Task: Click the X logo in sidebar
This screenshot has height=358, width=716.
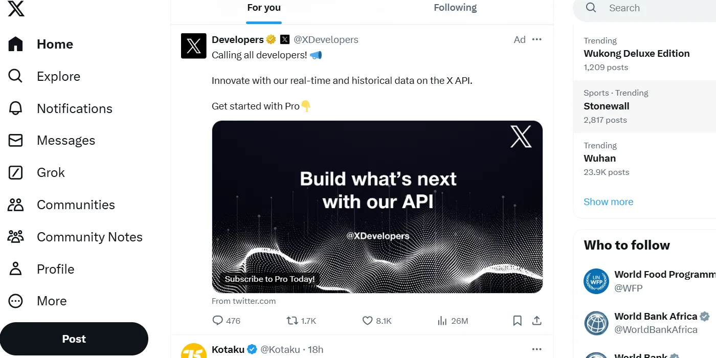Action: pos(16,9)
